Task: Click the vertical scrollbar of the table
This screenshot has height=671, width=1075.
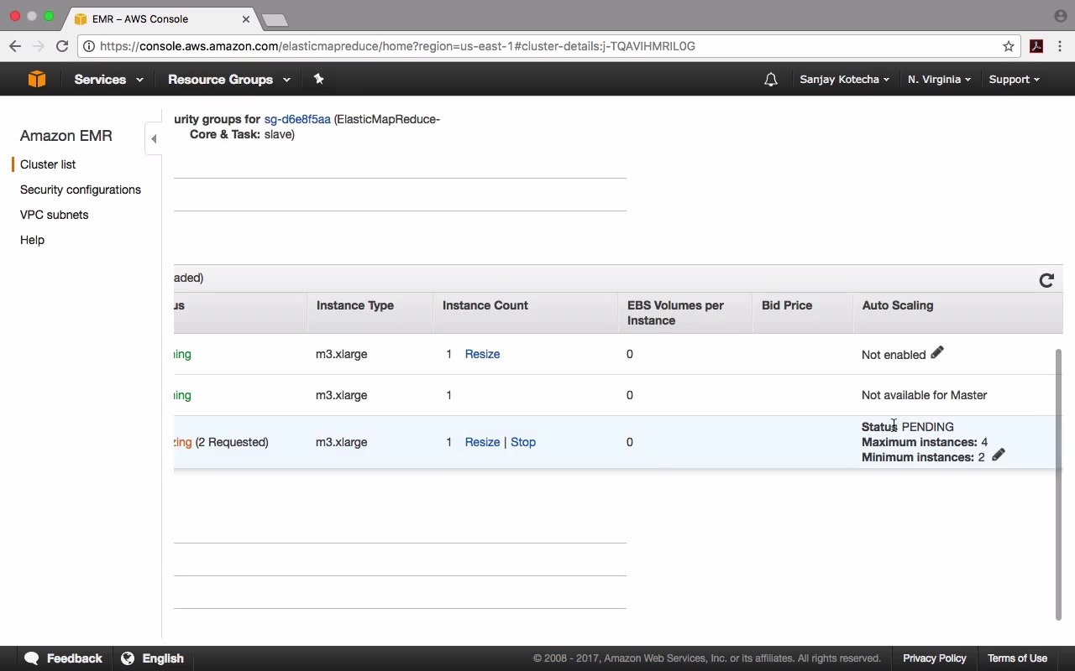Action: (1058, 485)
